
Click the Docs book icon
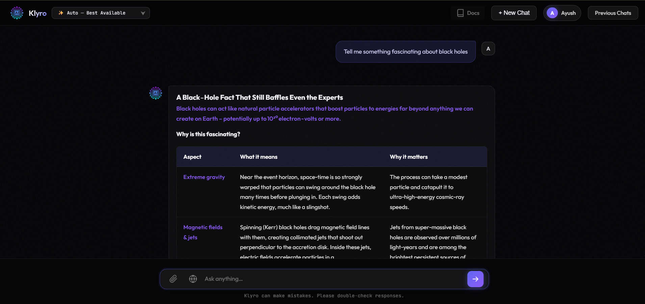point(460,13)
